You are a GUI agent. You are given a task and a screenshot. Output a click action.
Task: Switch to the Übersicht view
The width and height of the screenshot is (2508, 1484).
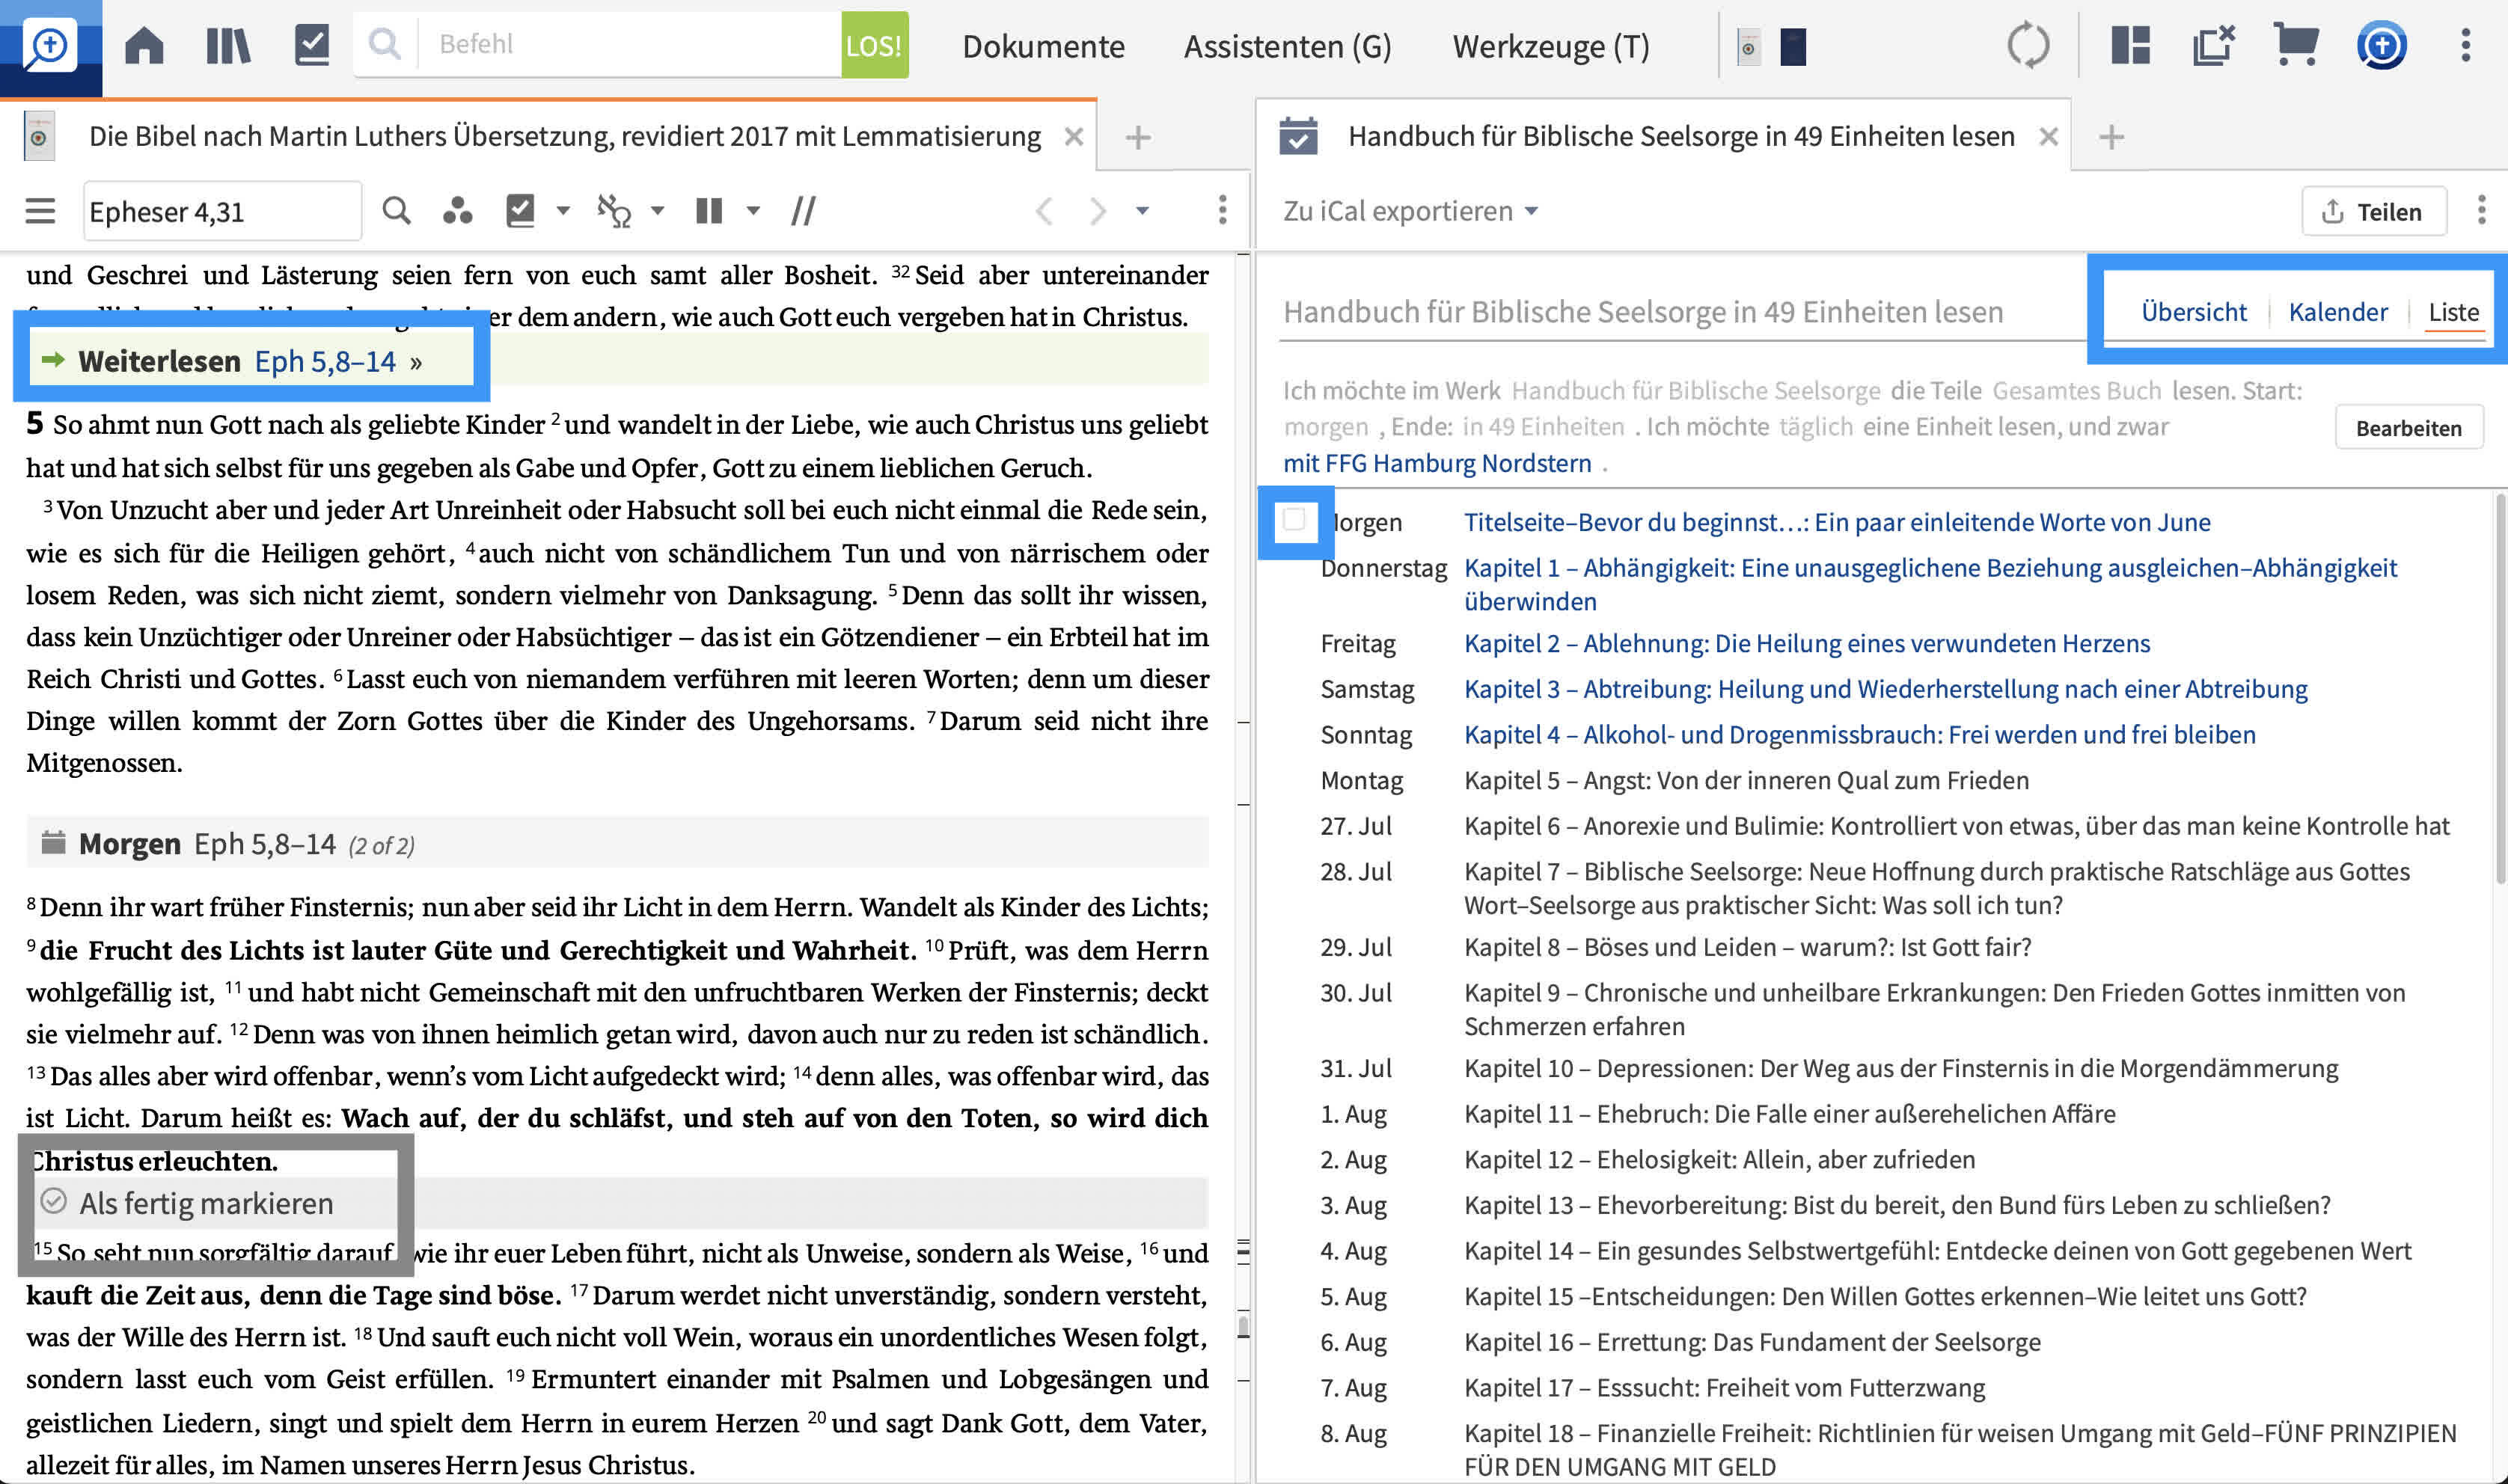2193,312
